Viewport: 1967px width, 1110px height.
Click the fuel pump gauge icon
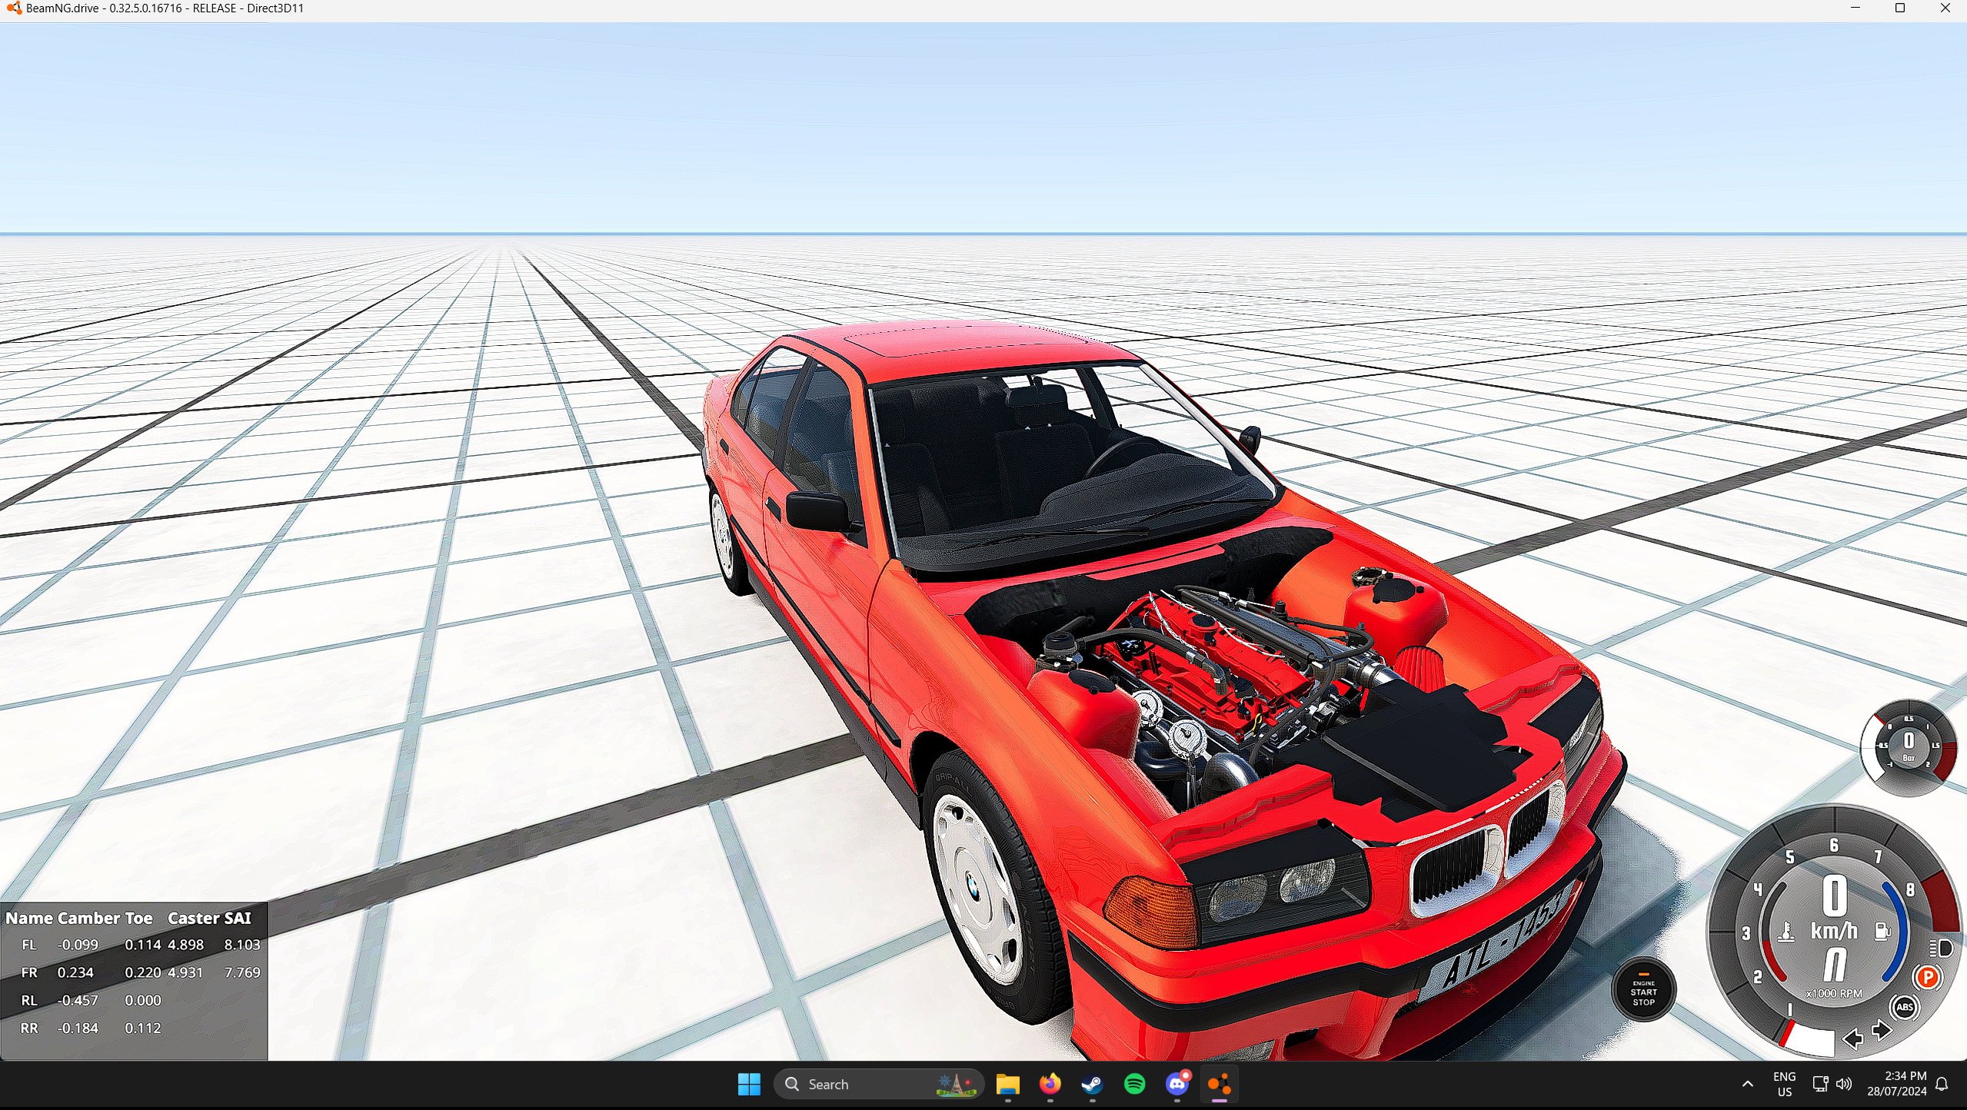point(1882,932)
